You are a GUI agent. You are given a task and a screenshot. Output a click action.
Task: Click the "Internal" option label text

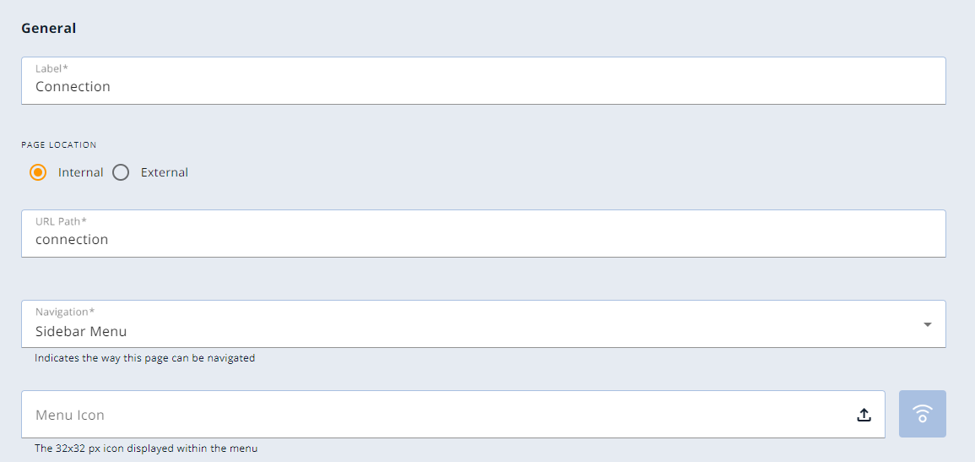click(x=81, y=172)
